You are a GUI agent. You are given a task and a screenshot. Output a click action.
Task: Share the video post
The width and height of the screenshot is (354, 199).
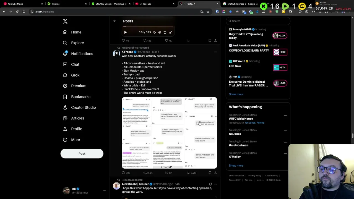click(x=215, y=41)
